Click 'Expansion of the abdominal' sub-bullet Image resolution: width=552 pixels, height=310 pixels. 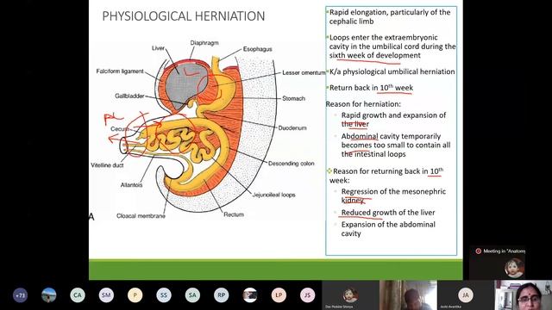388,225
